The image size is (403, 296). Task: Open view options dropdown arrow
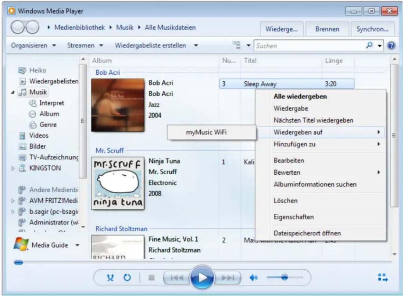[x=249, y=46]
